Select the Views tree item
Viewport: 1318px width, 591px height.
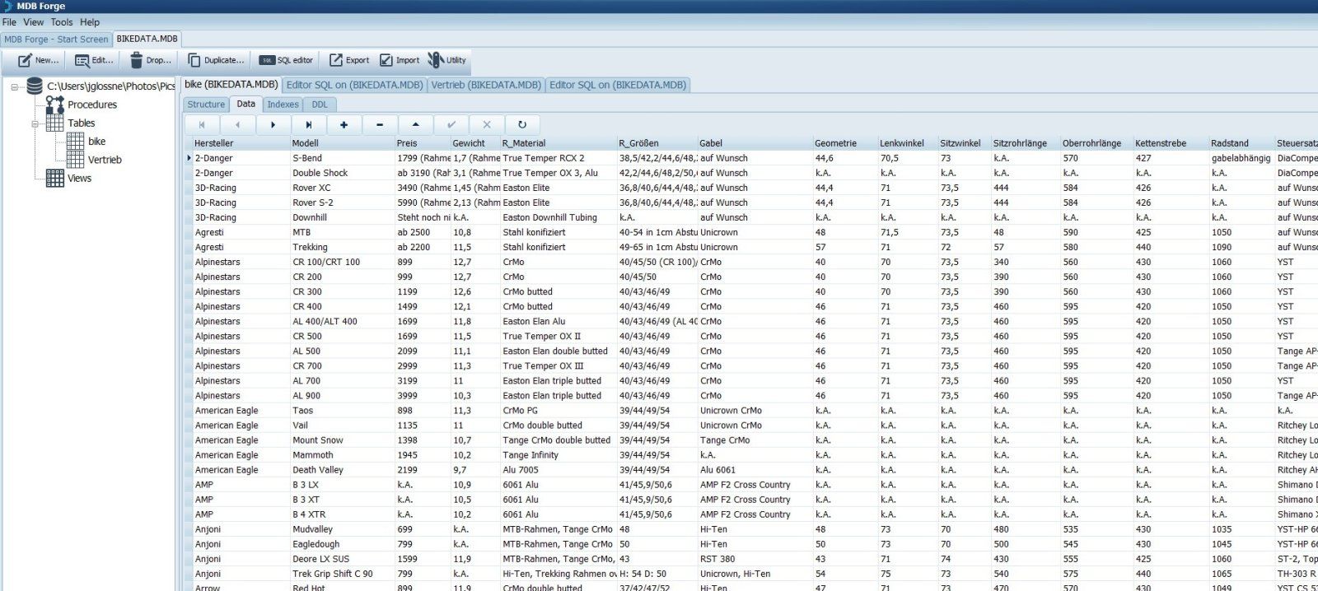coord(80,178)
